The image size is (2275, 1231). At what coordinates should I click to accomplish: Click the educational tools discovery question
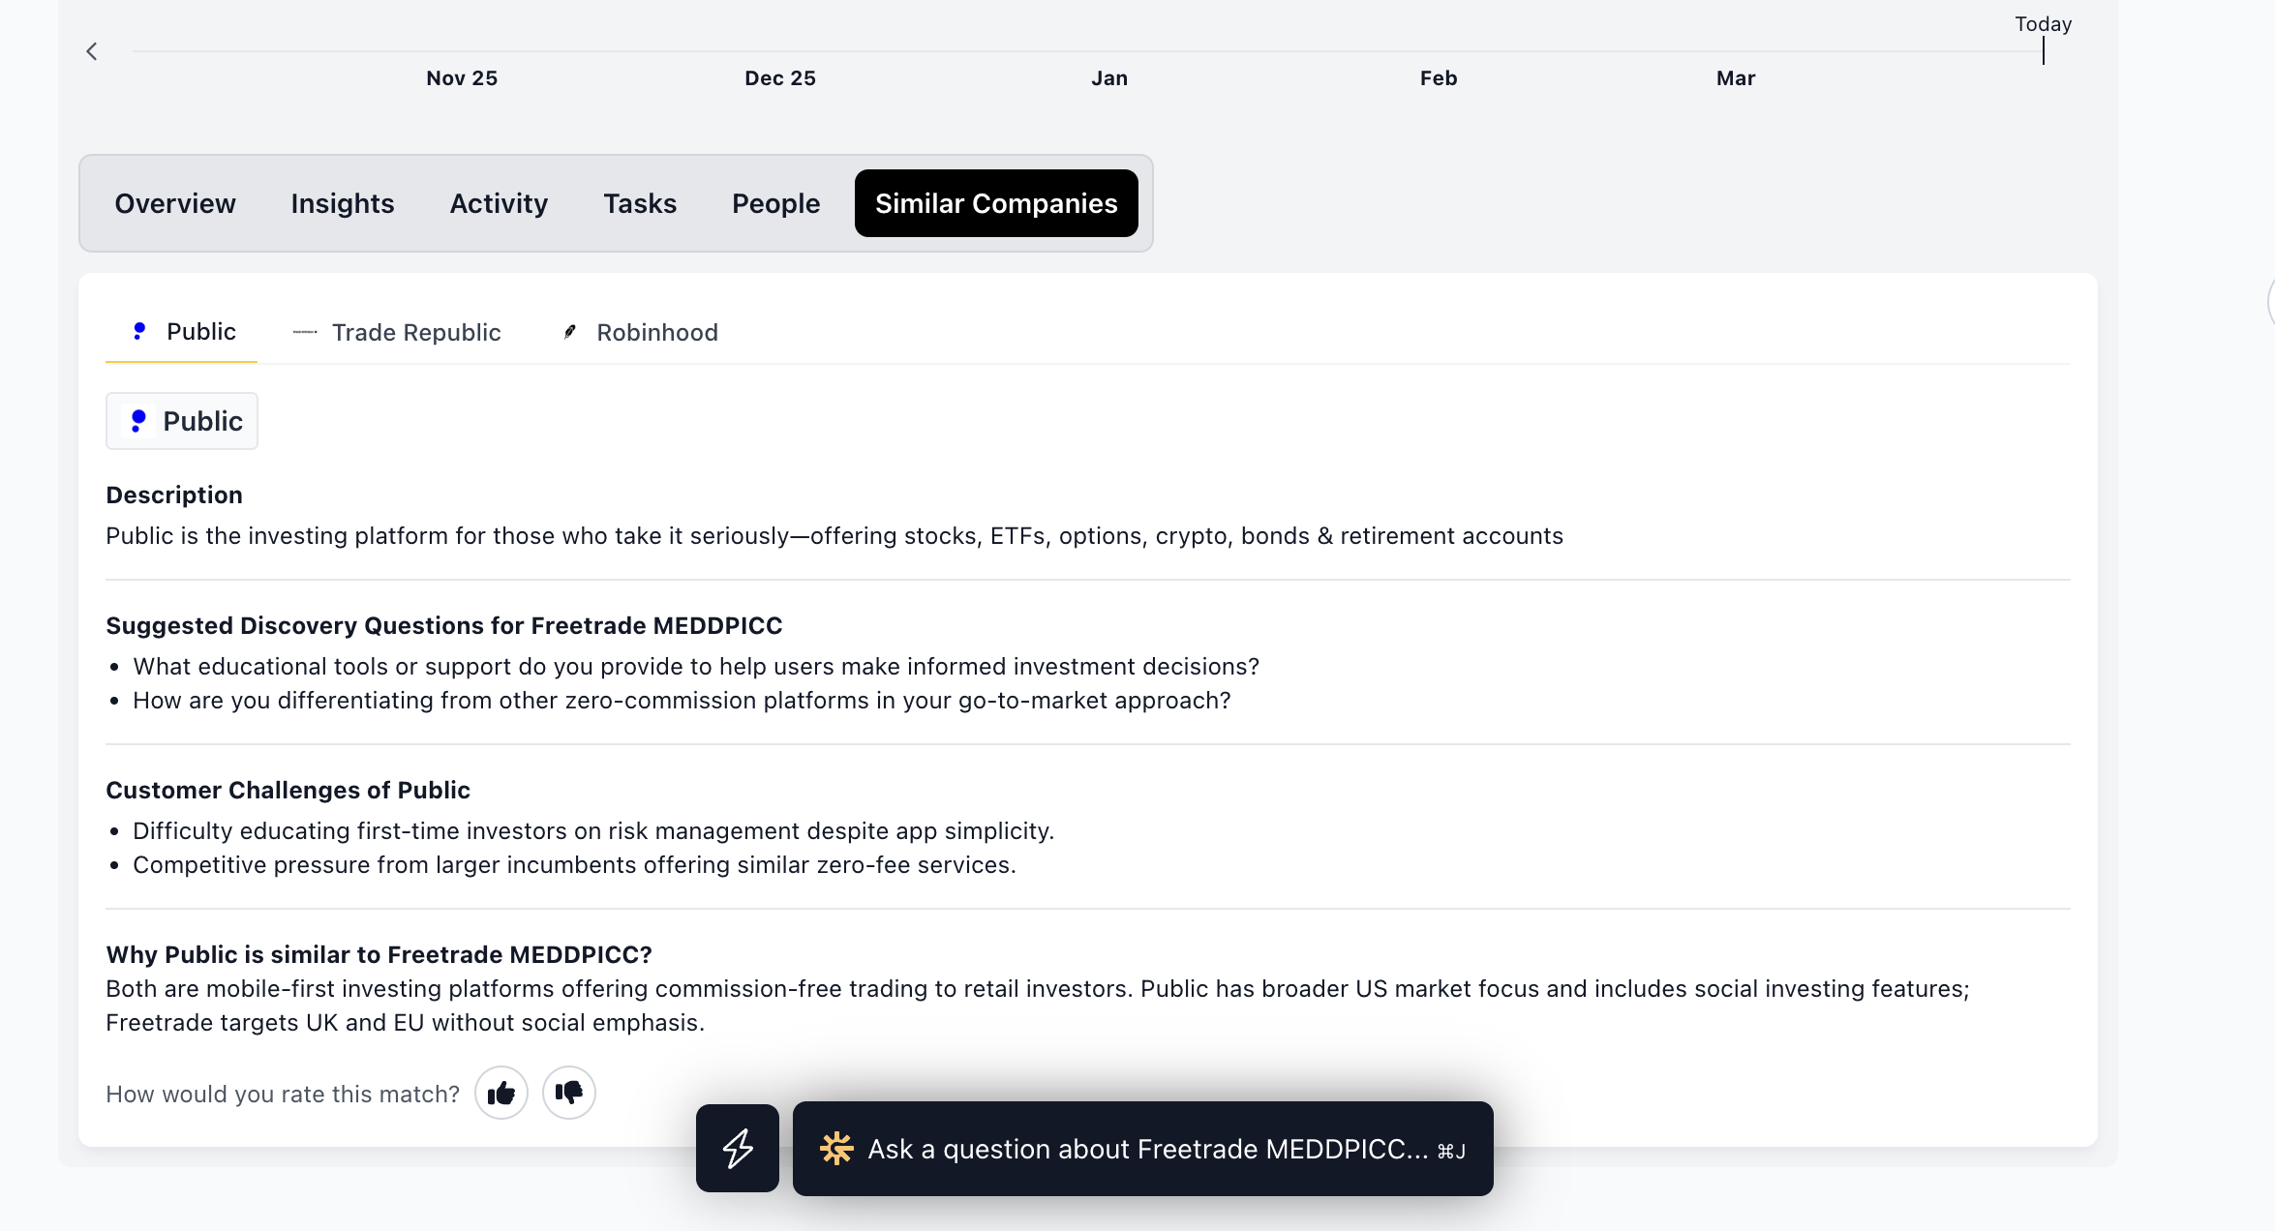point(696,667)
